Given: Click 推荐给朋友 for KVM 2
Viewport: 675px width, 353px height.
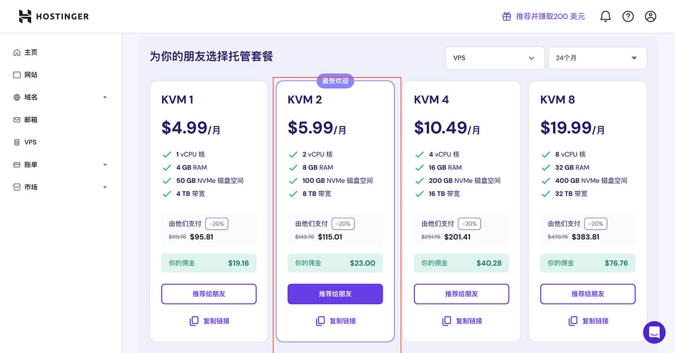Looking at the screenshot, I should click(x=335, y=294).
